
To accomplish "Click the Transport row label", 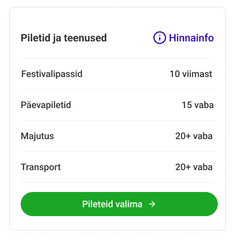I will [41, 167].
